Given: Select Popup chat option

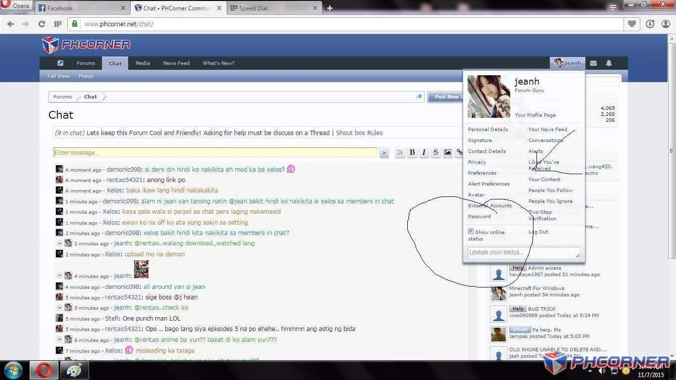Looking at the screenshot, I should [x=86, y=76].
